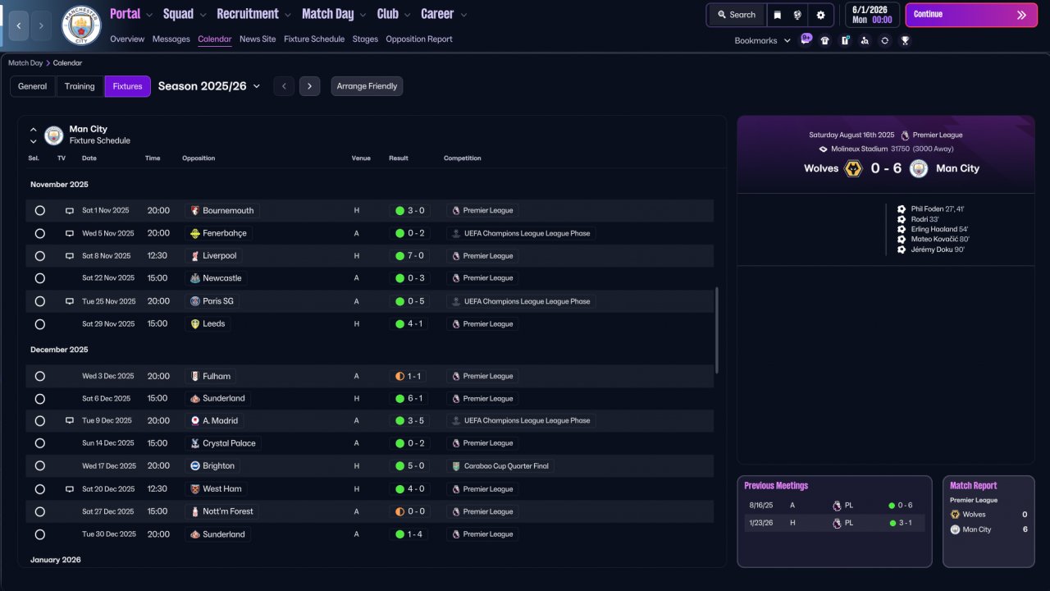The height and width of the screenshot is (591, 1050).
Task: Select the Training calendar tab
Action: [80, 86]
